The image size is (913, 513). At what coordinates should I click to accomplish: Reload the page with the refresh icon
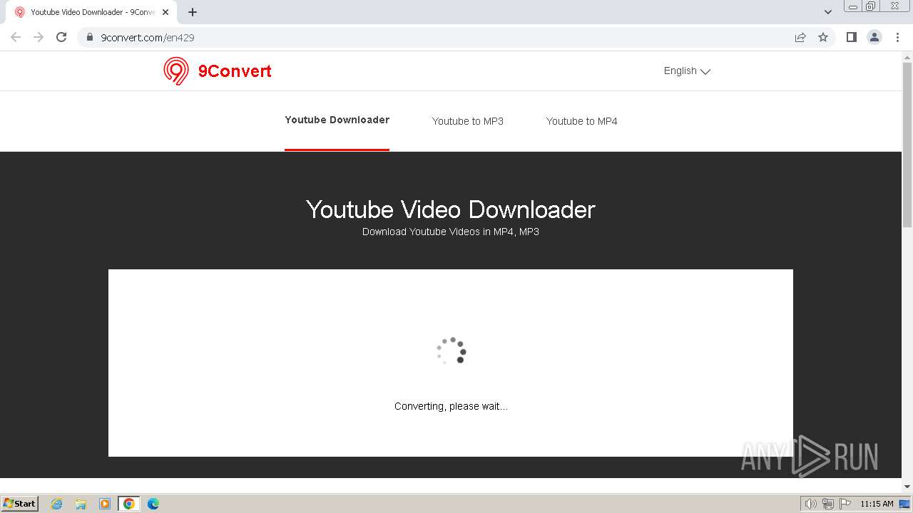point(61,37)
